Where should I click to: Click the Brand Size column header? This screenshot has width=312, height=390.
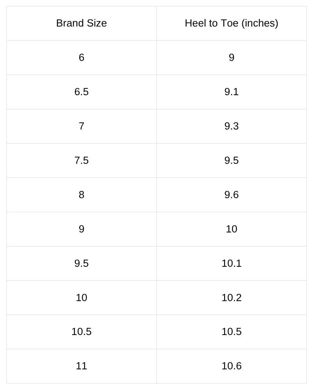coord(82,23)
